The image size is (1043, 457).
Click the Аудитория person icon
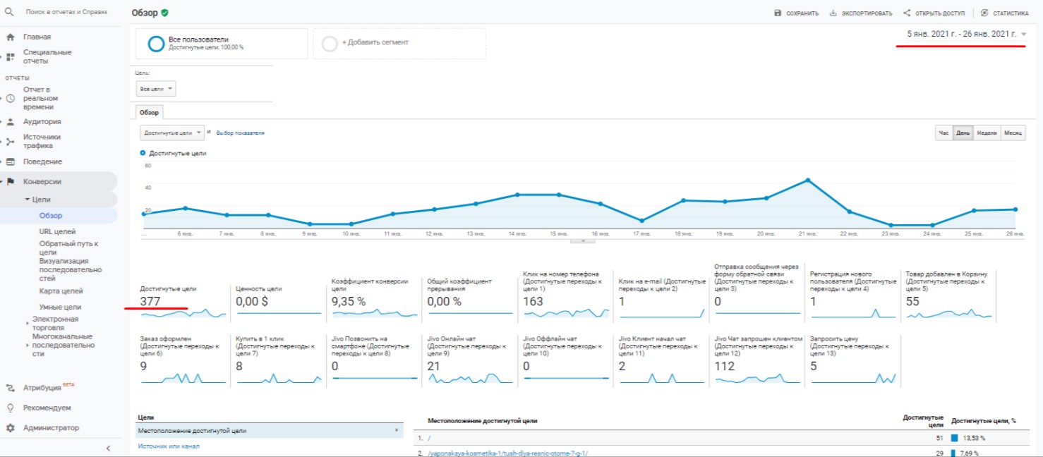11,121
